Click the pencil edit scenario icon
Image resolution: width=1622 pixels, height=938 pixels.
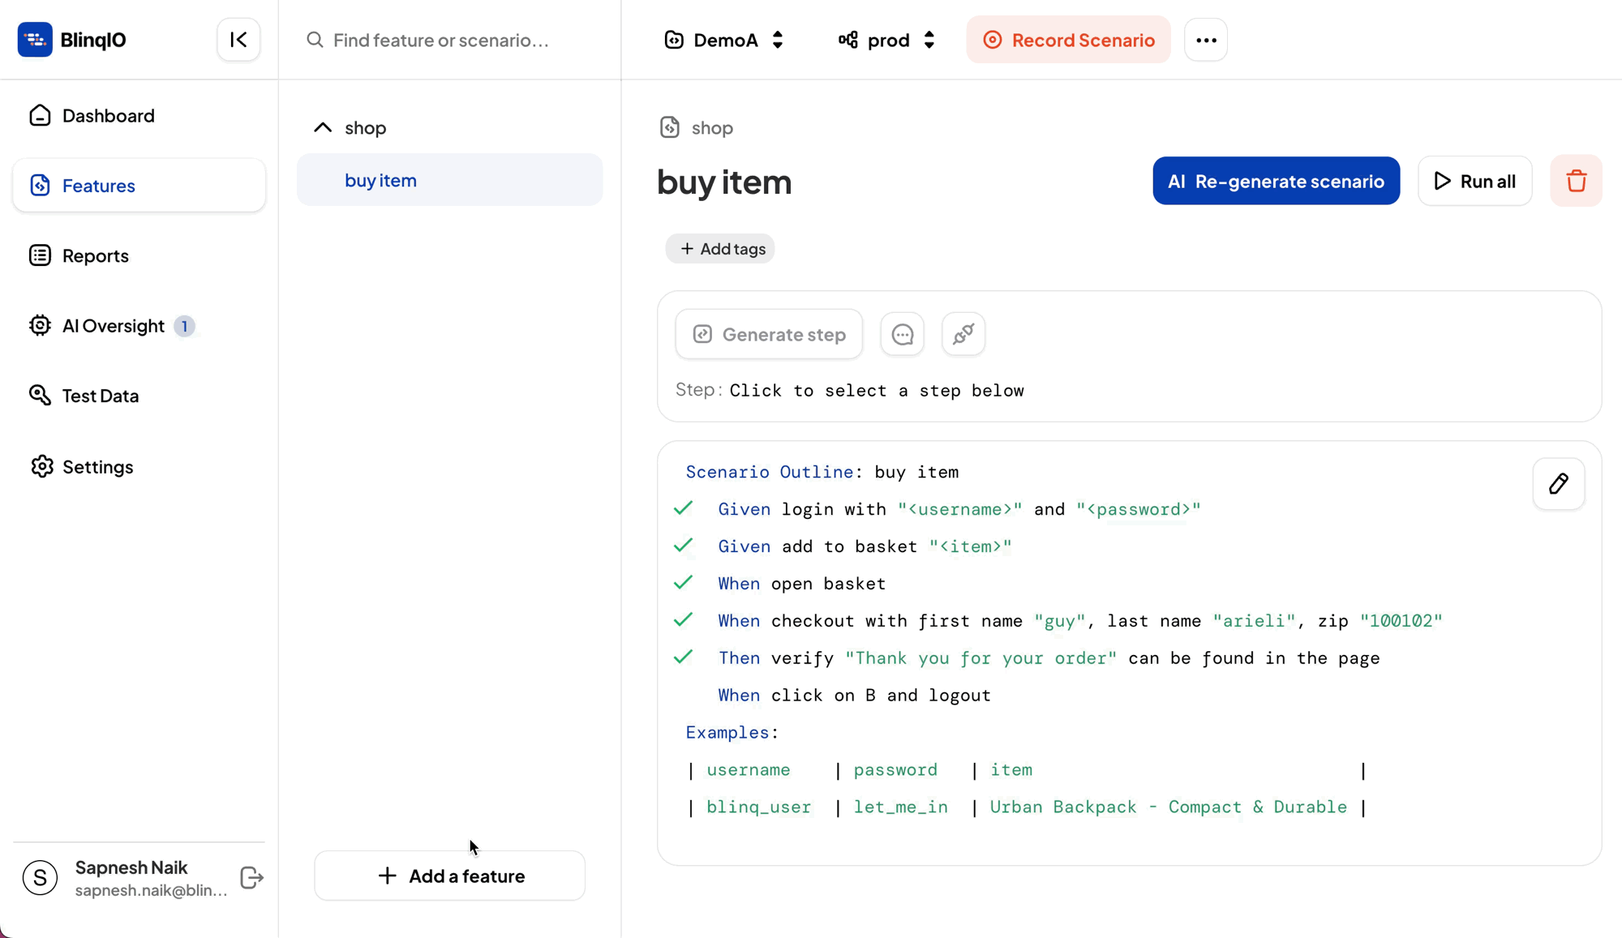click(x=1558, y=484)
